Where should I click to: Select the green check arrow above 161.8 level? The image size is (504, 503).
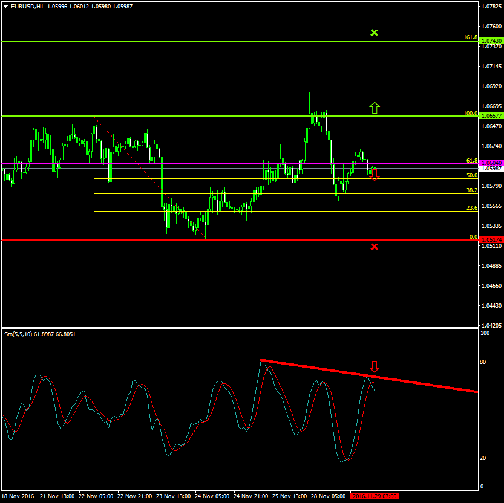[375, 33]
